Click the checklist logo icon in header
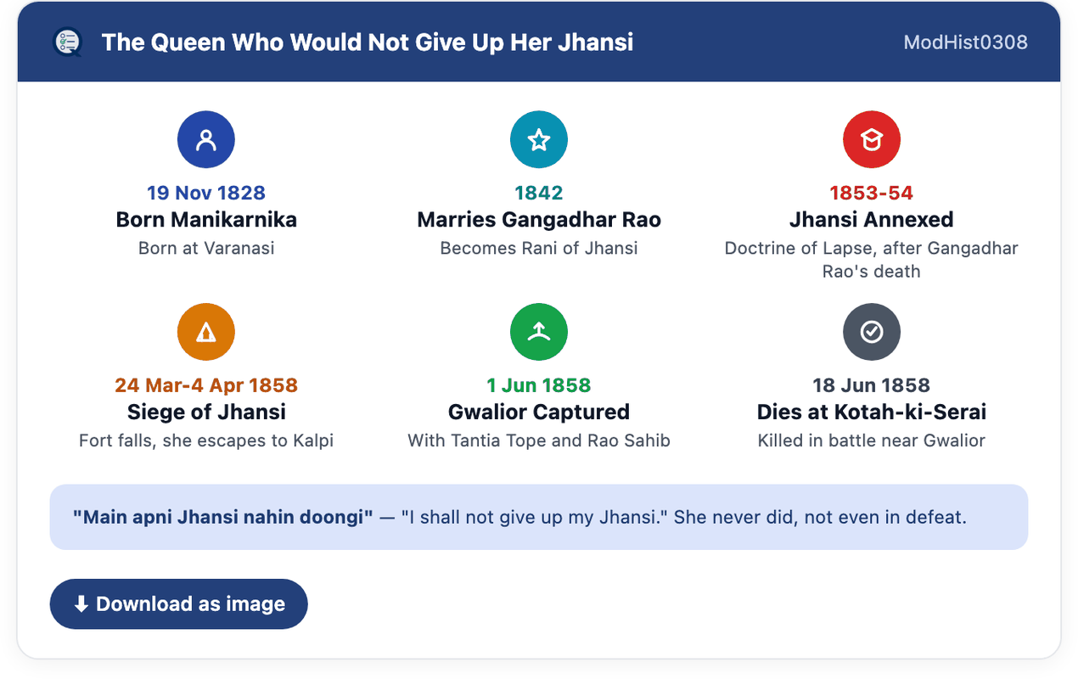This screenshot has height=679, width=1078. (67, 42)
